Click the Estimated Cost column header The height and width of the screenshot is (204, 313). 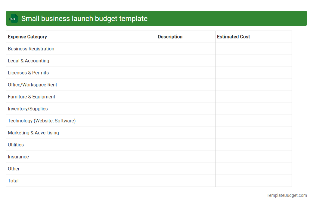pos(233,37)
